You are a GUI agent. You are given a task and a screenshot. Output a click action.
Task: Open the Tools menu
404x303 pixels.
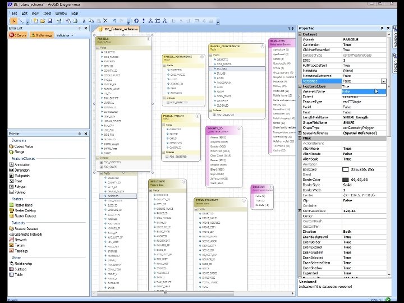pos(47,13)
